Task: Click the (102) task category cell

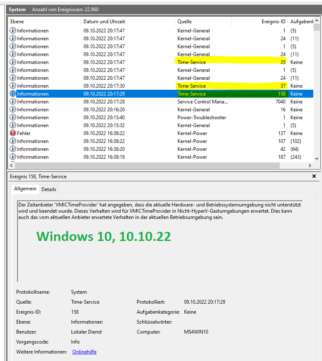Action: pos(296,141)
